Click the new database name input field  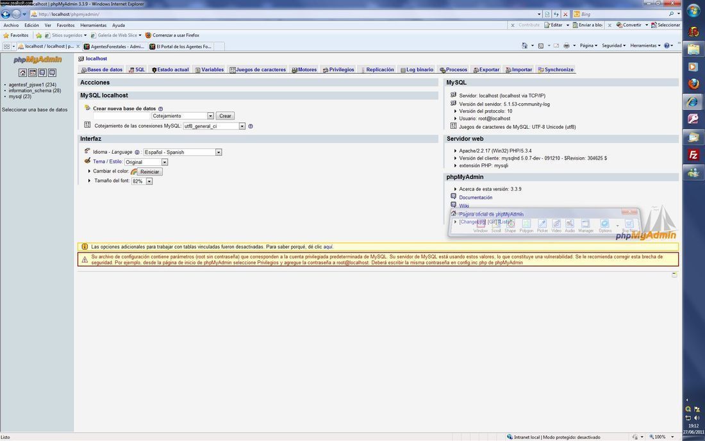121,116
